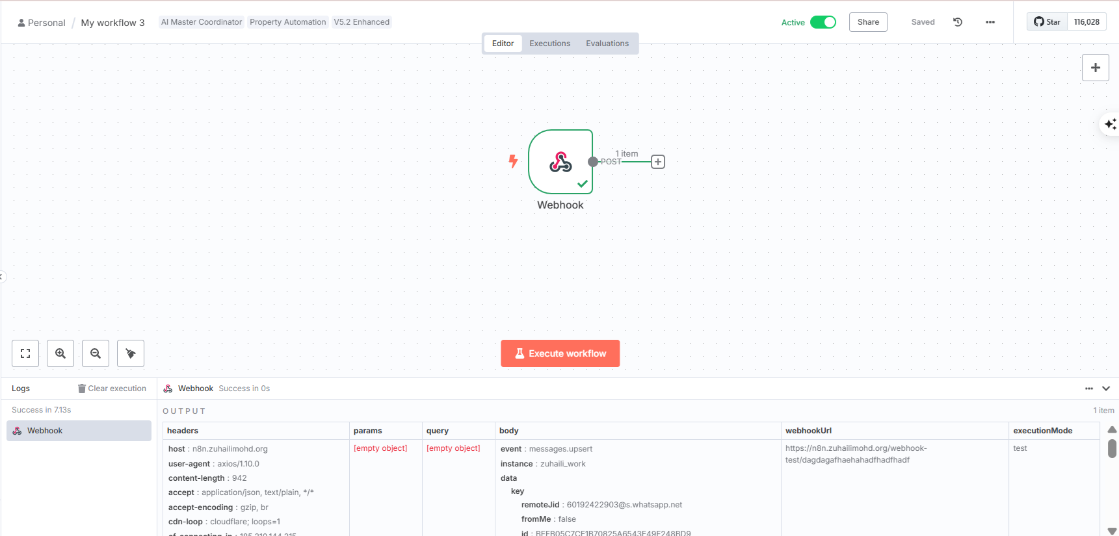Click the content-length 942 row
The width and height of the screenshot is (1119, 536).
207,478
